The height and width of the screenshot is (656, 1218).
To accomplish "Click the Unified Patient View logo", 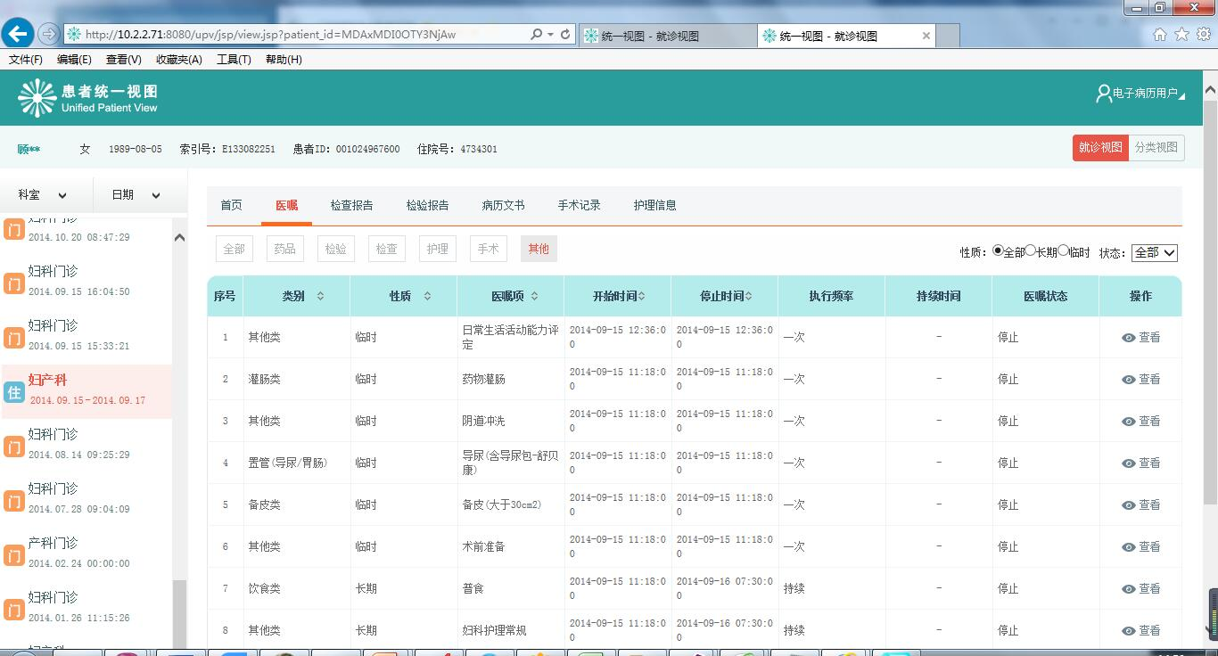I will (37, 98).
